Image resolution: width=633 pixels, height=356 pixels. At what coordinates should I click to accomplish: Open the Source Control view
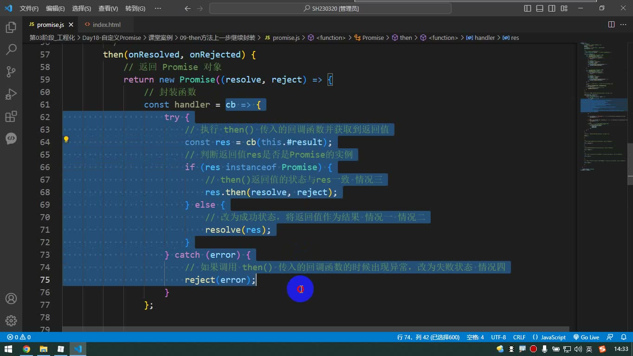[x=11, y=71]
